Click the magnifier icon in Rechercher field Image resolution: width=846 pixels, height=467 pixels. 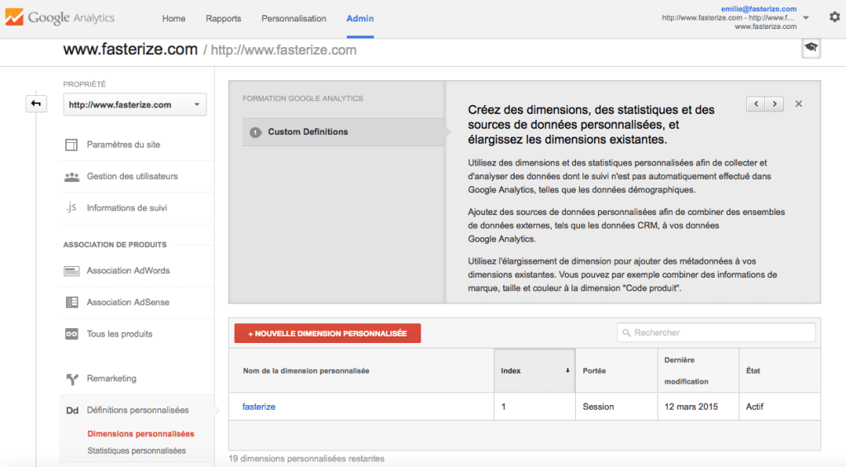(626, 332)
